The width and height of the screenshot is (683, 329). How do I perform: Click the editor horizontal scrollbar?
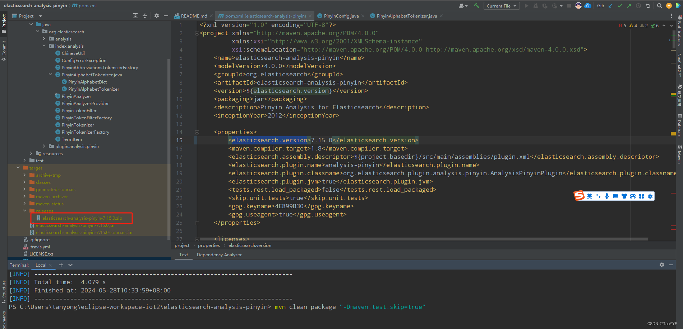pos(424,239)
